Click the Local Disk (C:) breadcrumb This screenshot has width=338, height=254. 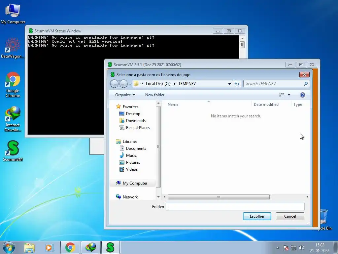(x=158, y=84)
